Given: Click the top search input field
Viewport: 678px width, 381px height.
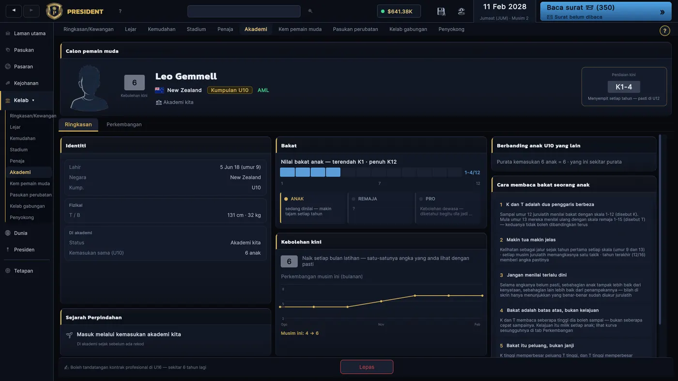Looking at the screenshot, I should point(244,11).
